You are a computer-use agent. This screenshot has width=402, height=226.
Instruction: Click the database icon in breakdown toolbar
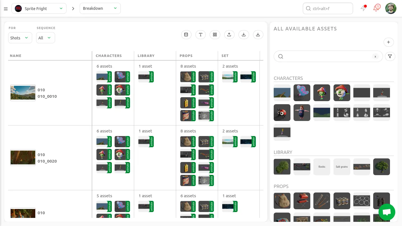186,35
